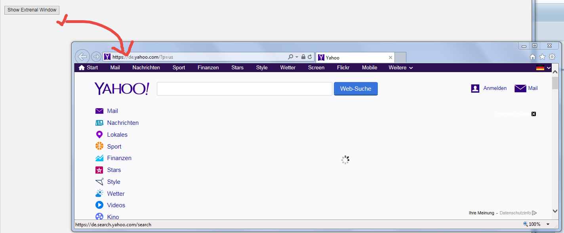This screenshot has height=233, width=564.
Task: Click the sidebar Kino film reel icon
Action: coord(99,217)
